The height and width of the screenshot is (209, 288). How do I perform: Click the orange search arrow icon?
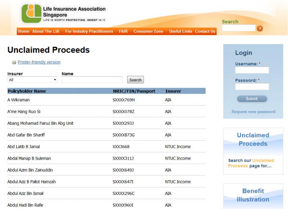point(260,28)
